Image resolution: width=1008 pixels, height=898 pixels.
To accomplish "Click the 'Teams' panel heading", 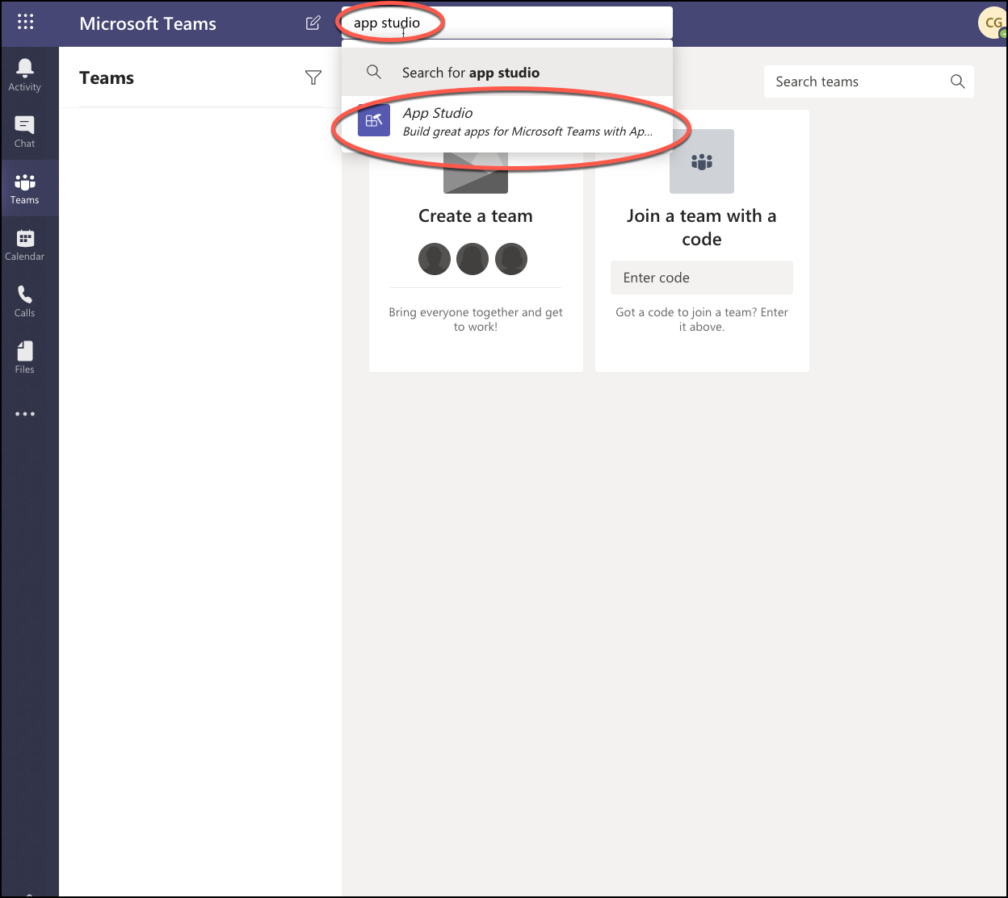I will [x=107, y=78].
